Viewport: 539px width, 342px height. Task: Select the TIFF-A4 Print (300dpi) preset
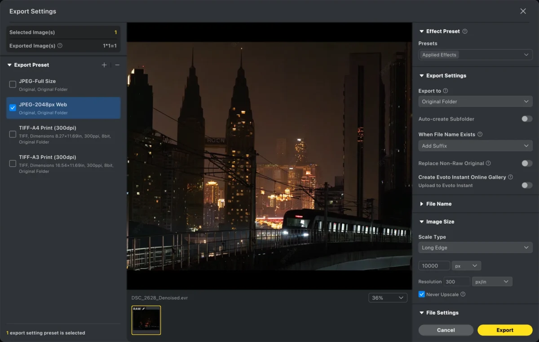coord(63,134)
